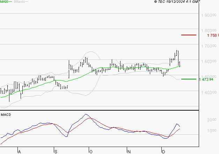This screenshot has width=219, height=154.
Task: Click the O month marker on time axis
Action: (91, 152)
